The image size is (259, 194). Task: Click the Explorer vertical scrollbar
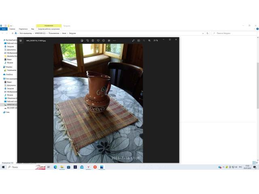coord(258,86)
